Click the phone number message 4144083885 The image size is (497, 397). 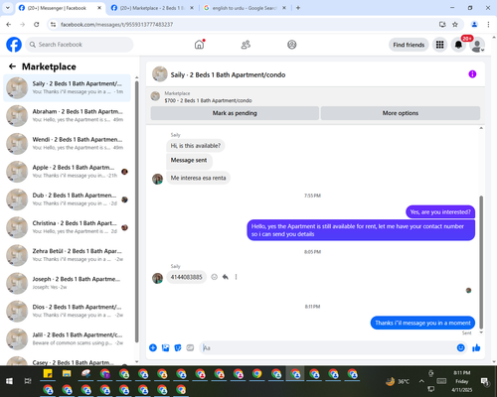pos(186,277)
